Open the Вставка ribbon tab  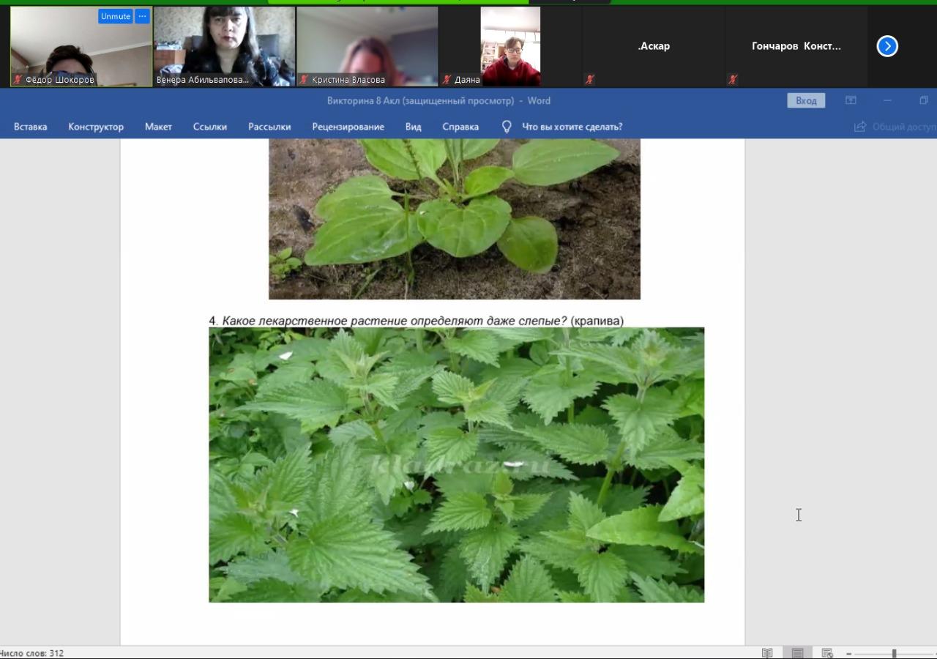pyautogui.click(x=30, y=127)
